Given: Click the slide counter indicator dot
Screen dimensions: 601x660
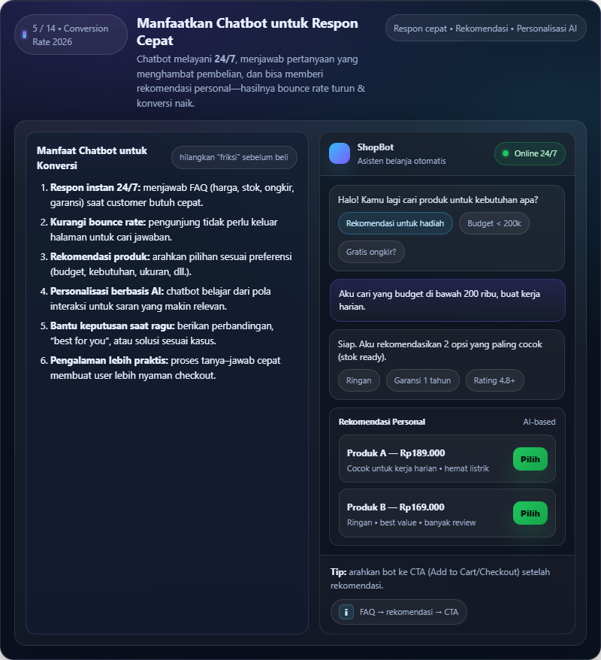Looking at the screenshot, I should [25, 35].
